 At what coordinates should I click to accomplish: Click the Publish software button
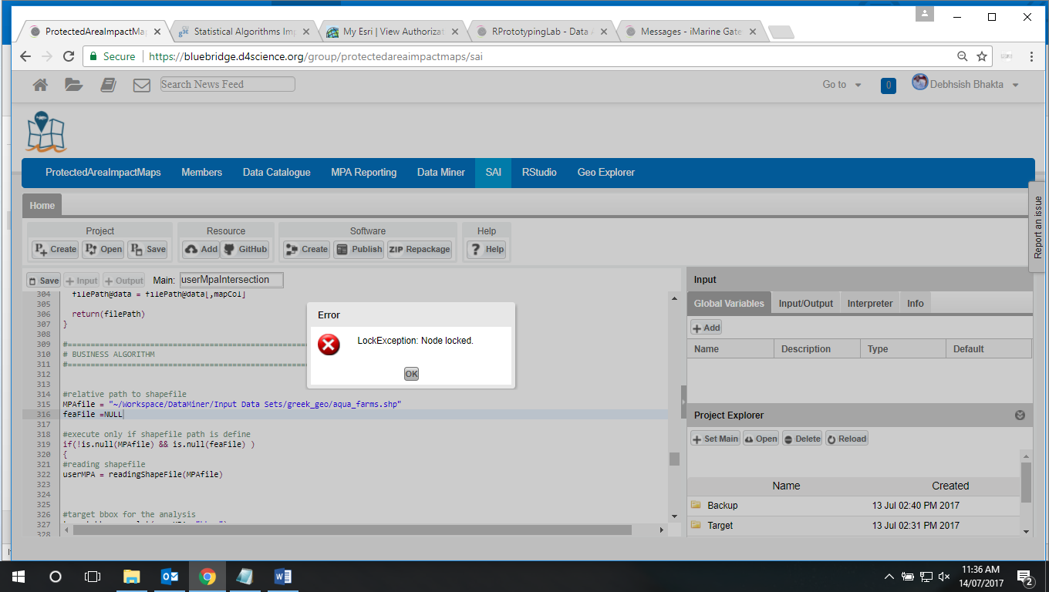click(359, 249)
